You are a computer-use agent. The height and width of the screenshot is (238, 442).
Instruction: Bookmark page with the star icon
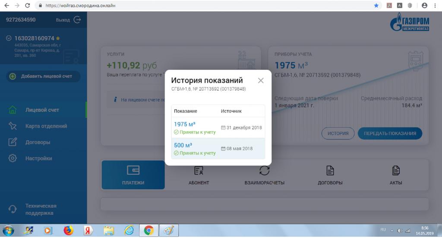point(376,6)
